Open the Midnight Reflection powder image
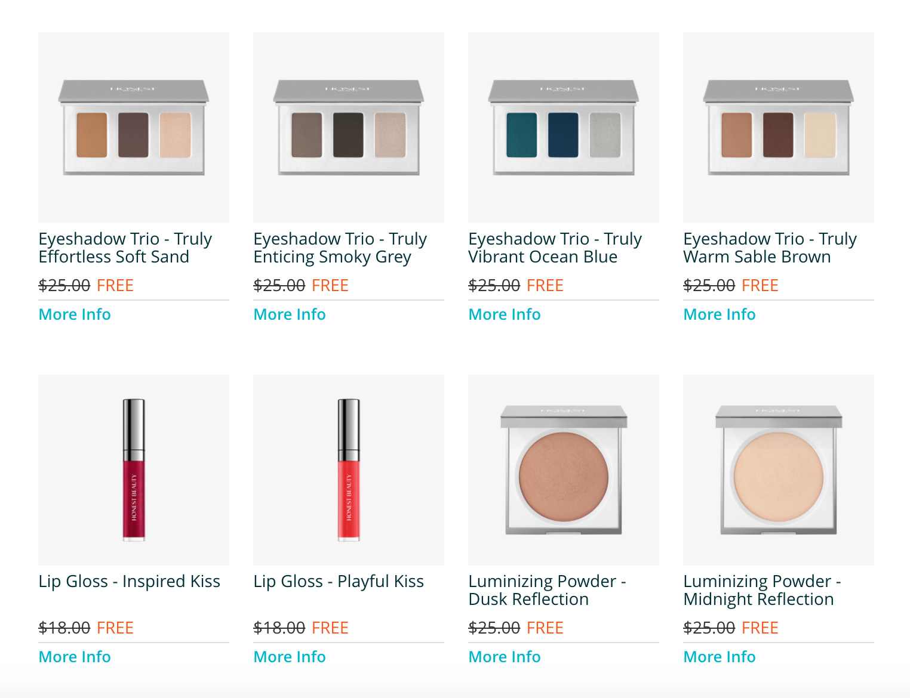910x698 pixels. tap(779, 470)
